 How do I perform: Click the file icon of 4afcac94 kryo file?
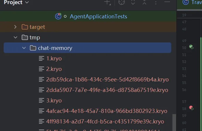pyautogui.click(x=42, y=111)
